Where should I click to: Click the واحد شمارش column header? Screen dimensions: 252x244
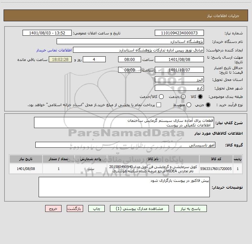(x=91, y=159)
